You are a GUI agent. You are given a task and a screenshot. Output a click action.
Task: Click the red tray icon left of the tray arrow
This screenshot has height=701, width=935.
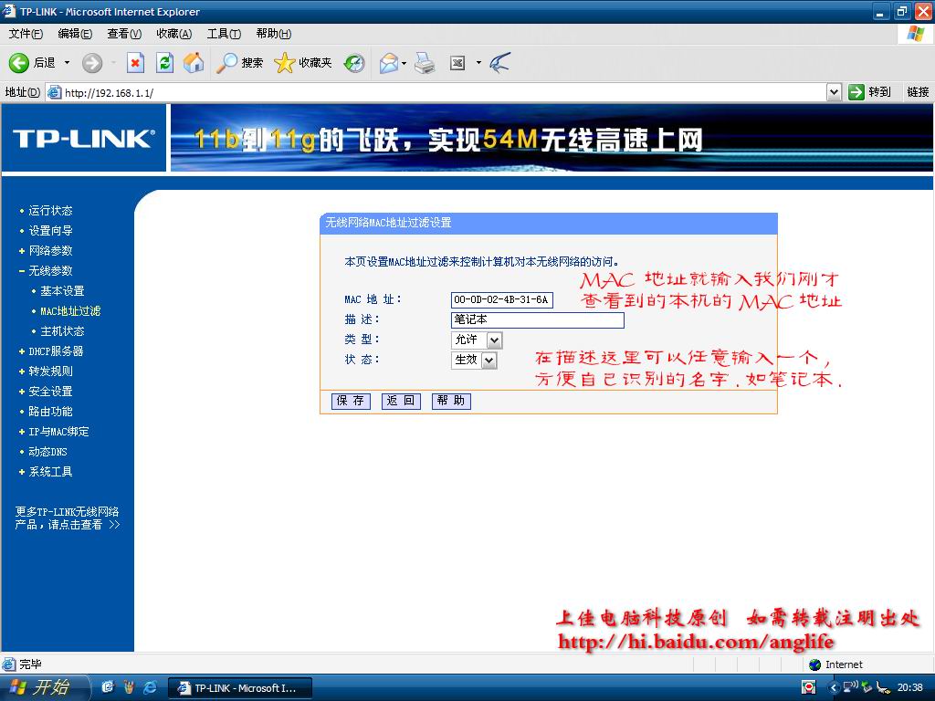(x=809, y=687)
